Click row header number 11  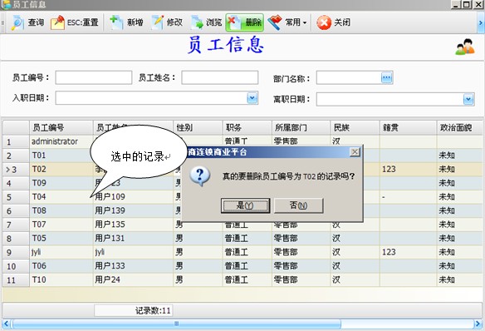pyautogui.click(x=16, y=280)
